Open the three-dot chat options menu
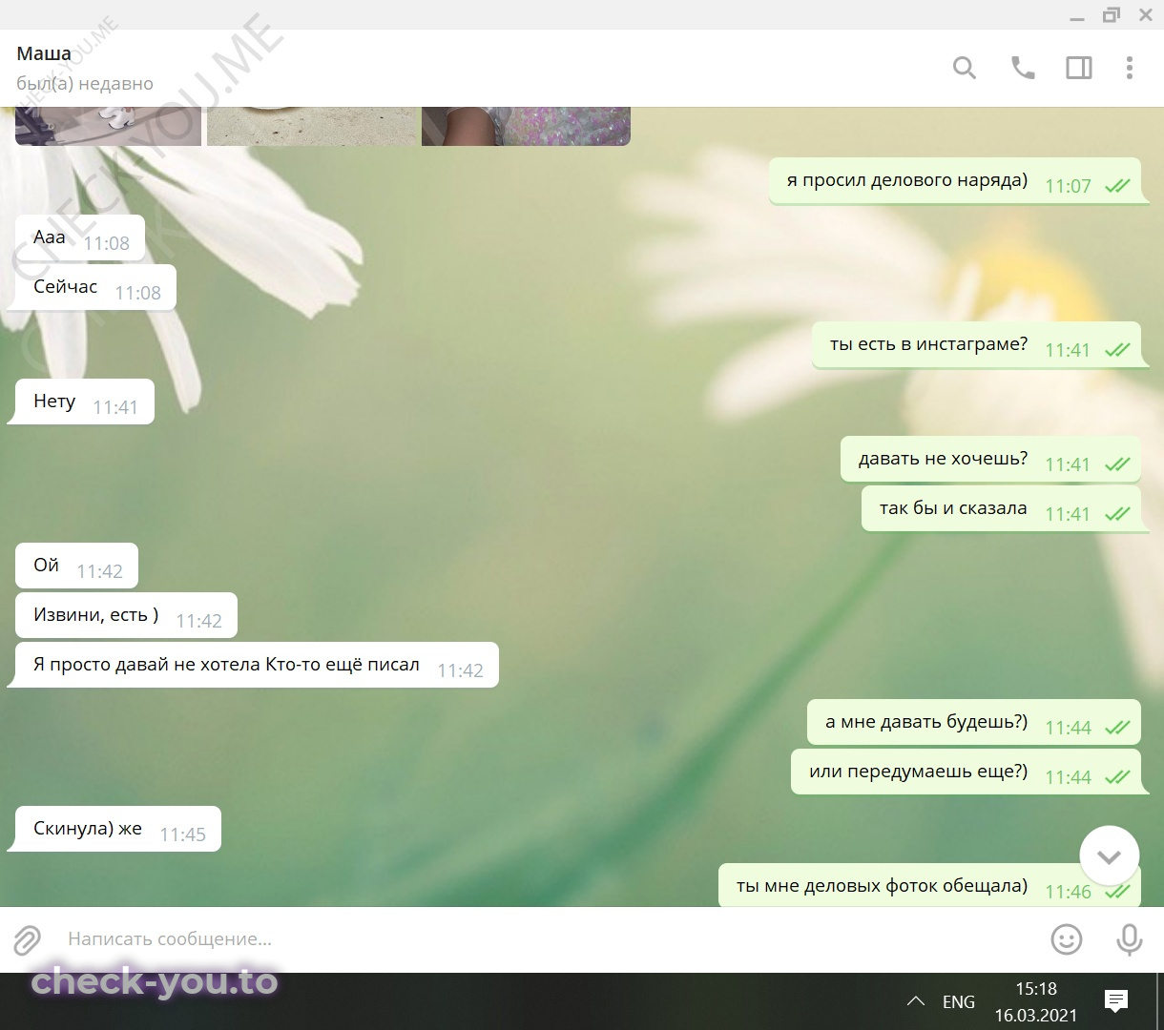Screen dimensions: 1164x1030 pos(1130,68)
